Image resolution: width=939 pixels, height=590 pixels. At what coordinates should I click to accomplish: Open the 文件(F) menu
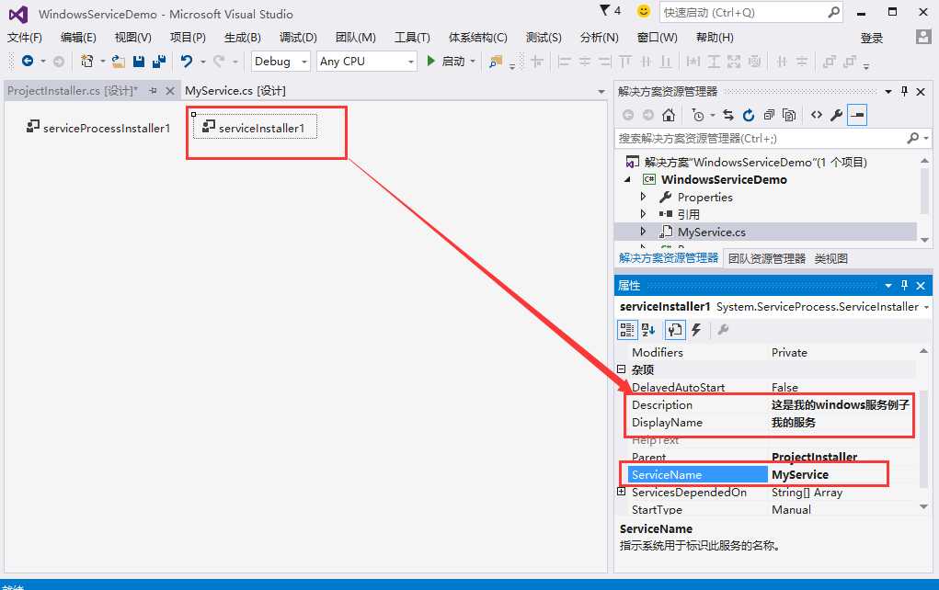(25, 37)
